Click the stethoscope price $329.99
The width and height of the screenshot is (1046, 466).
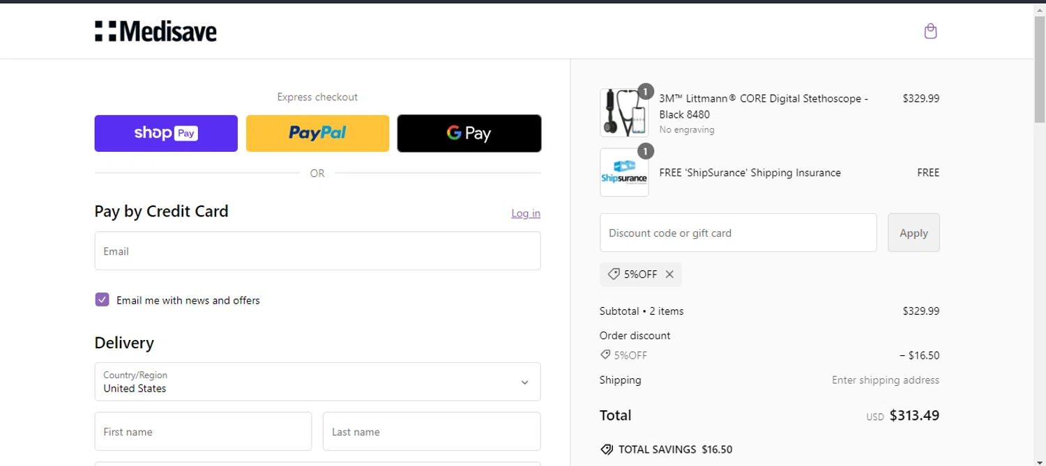click(920, 99)
